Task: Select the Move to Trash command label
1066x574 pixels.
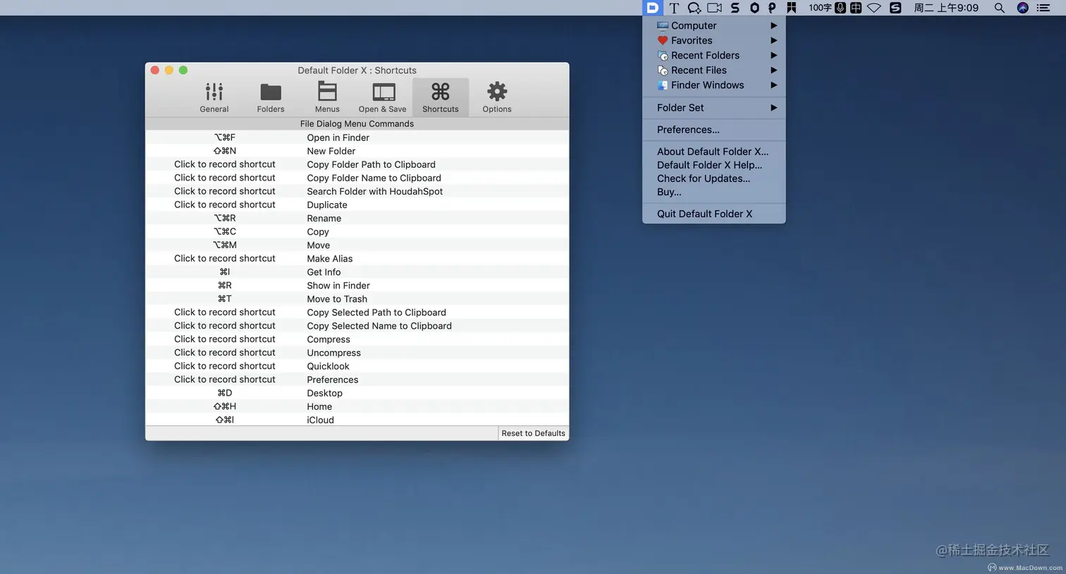Action: pyautogui.click(x=337, y=299)
